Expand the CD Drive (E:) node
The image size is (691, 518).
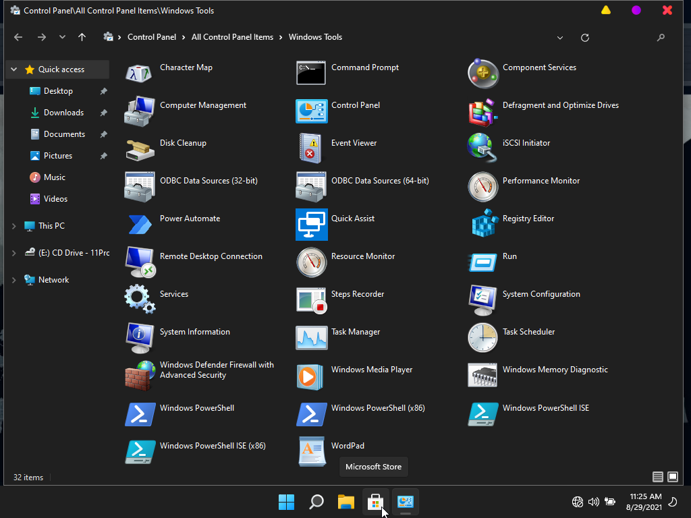(14, 253)
